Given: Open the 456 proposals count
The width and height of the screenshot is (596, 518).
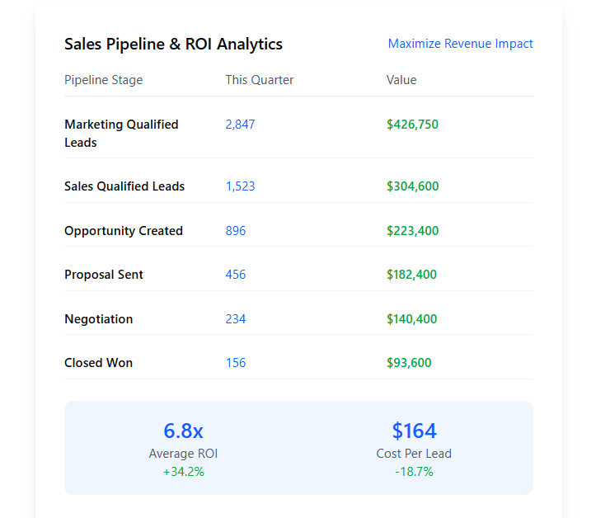Looking at the screenshot, I should (236, 275).
